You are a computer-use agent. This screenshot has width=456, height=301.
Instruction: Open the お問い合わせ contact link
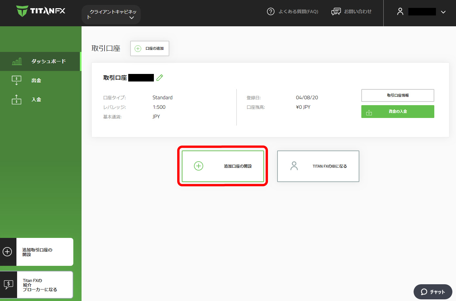click(x=358, y=12)
